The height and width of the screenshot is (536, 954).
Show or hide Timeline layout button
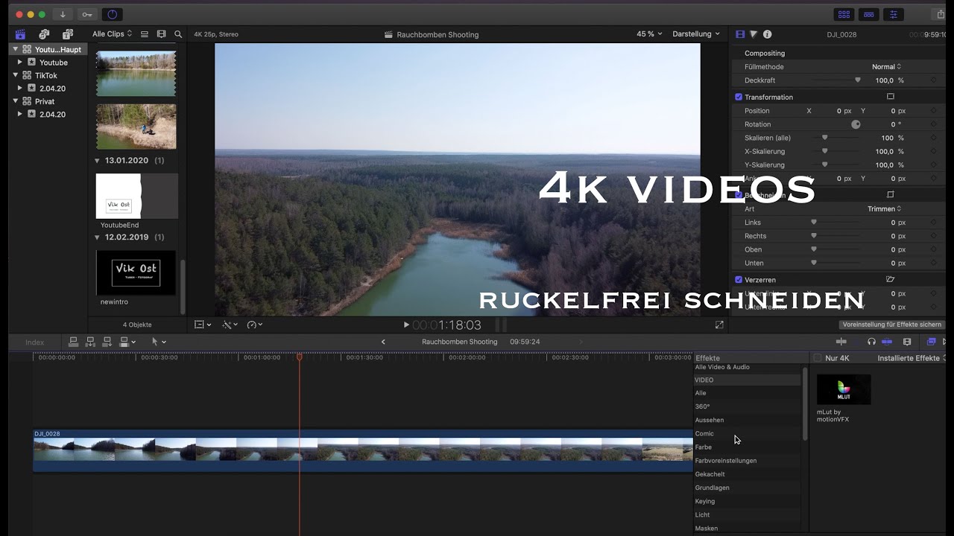868,14
